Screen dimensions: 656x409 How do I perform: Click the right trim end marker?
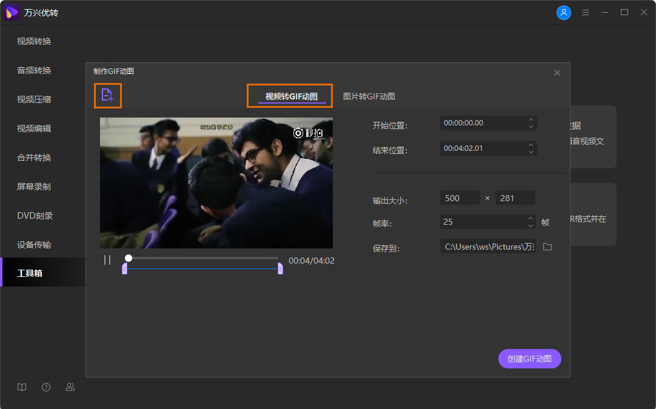280,268
